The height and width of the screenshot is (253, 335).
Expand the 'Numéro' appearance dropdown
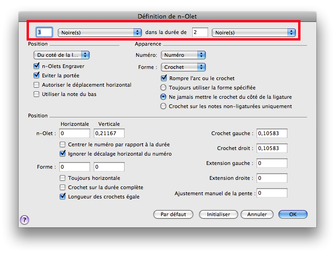point(183,55)
